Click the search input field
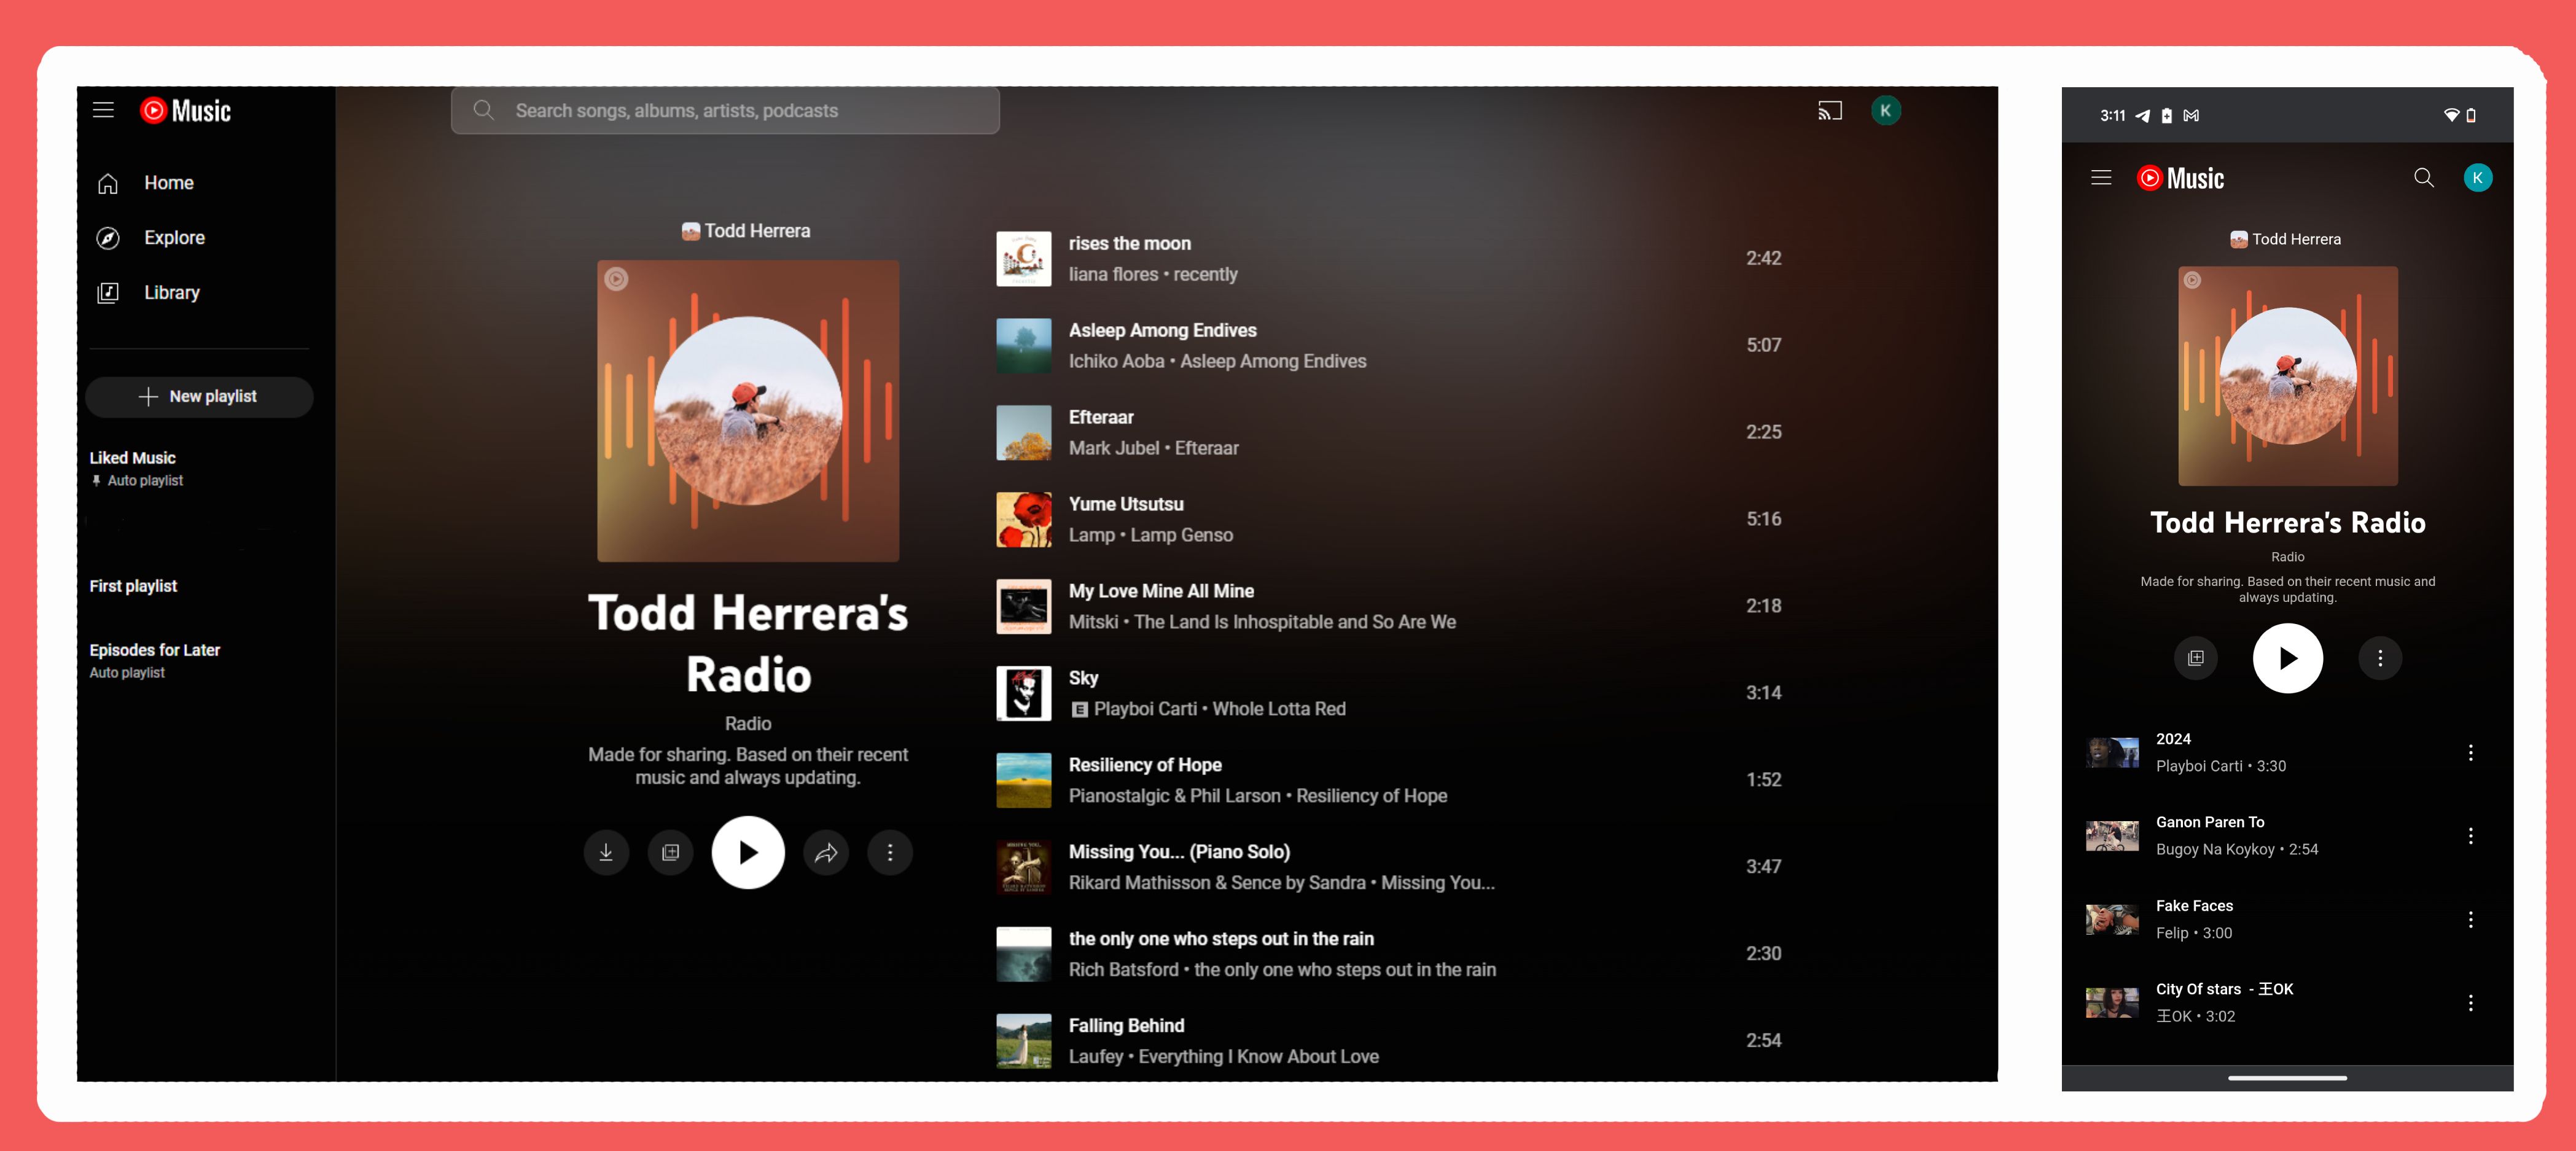The width and height of the screenshot is (2576, 1151). tap(725, 110)
